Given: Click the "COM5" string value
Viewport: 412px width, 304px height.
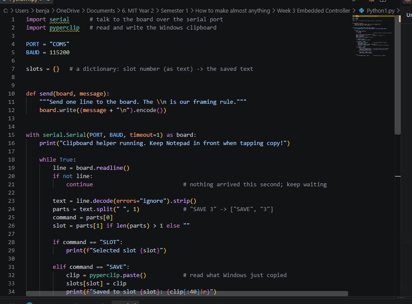Looking at the screenshot, I should 59,44.
